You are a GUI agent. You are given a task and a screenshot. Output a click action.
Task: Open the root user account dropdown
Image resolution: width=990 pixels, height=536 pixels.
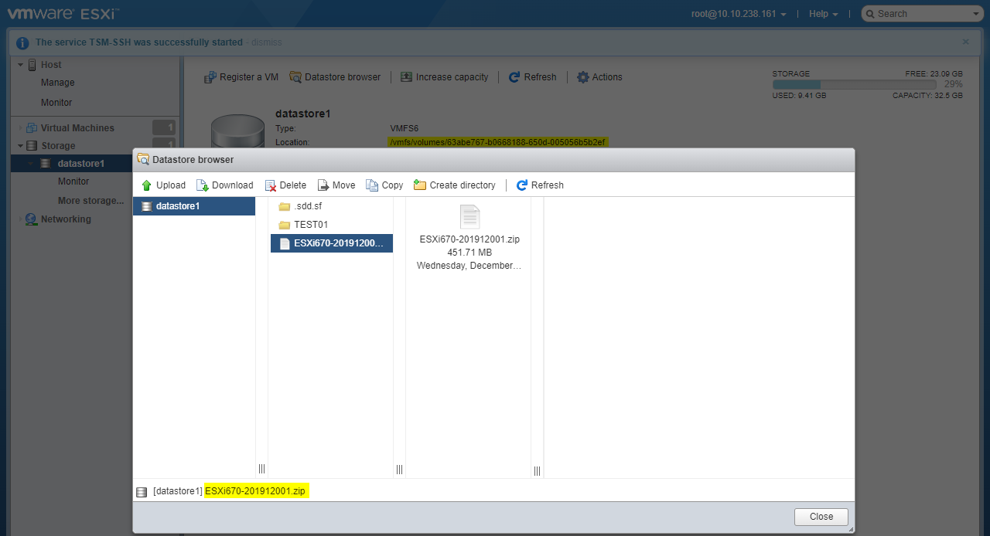[x=739, y=14]
